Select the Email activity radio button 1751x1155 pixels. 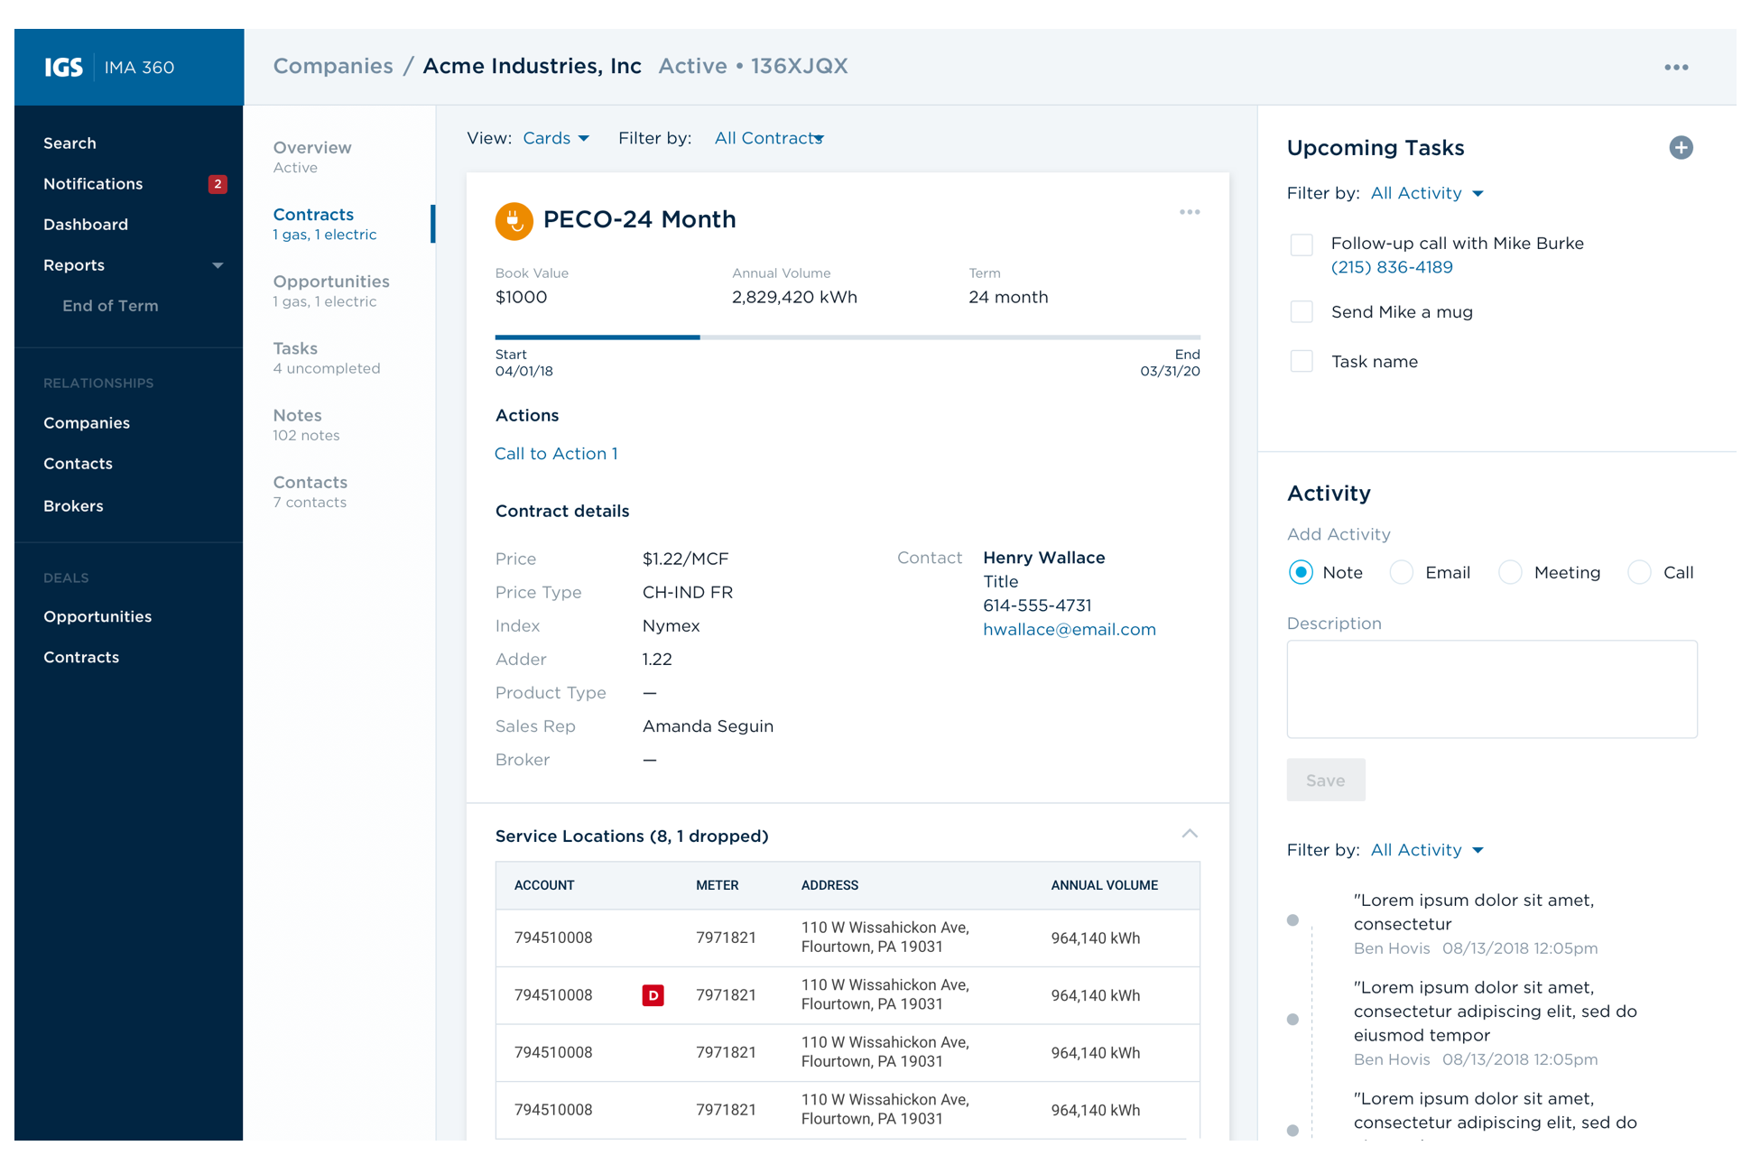(x=1402, y=572)
